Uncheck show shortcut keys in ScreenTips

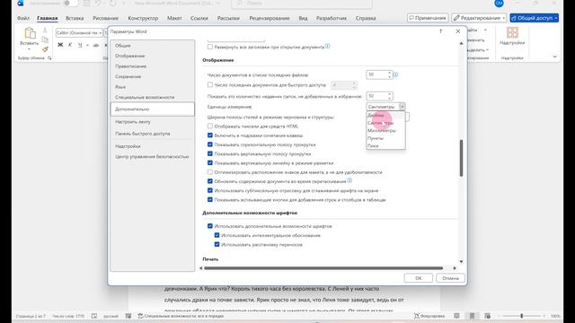[210, 135]
